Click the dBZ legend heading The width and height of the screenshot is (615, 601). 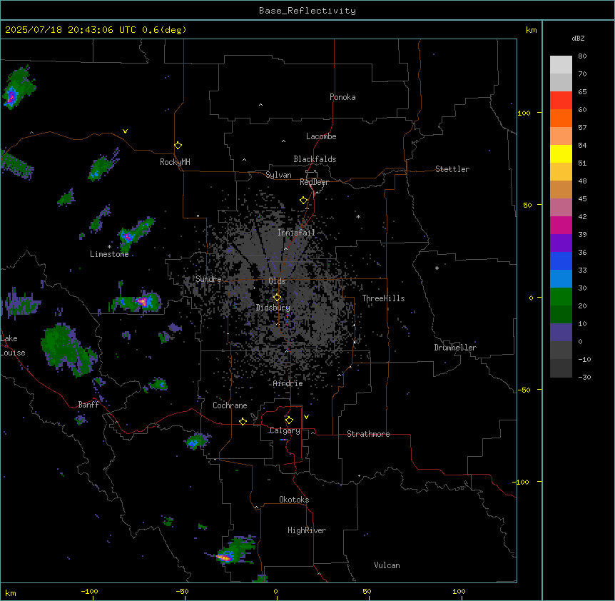click(x=578, y=38)
